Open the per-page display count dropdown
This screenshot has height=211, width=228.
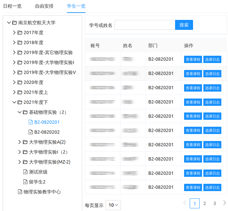click(113, 205)
